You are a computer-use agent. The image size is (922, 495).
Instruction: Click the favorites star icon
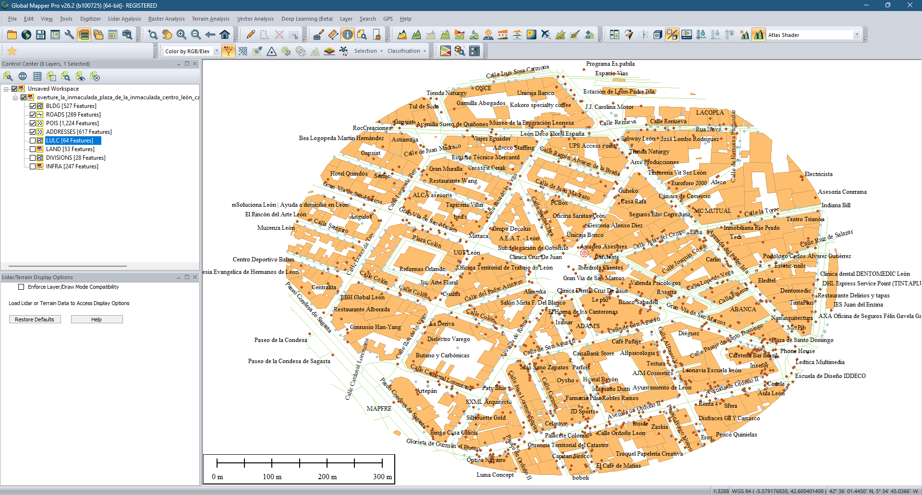(12, 51)
